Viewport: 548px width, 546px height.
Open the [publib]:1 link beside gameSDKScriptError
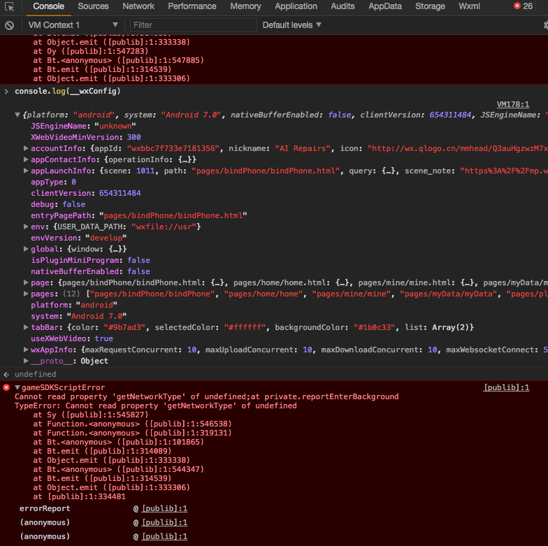pos(506,387)
